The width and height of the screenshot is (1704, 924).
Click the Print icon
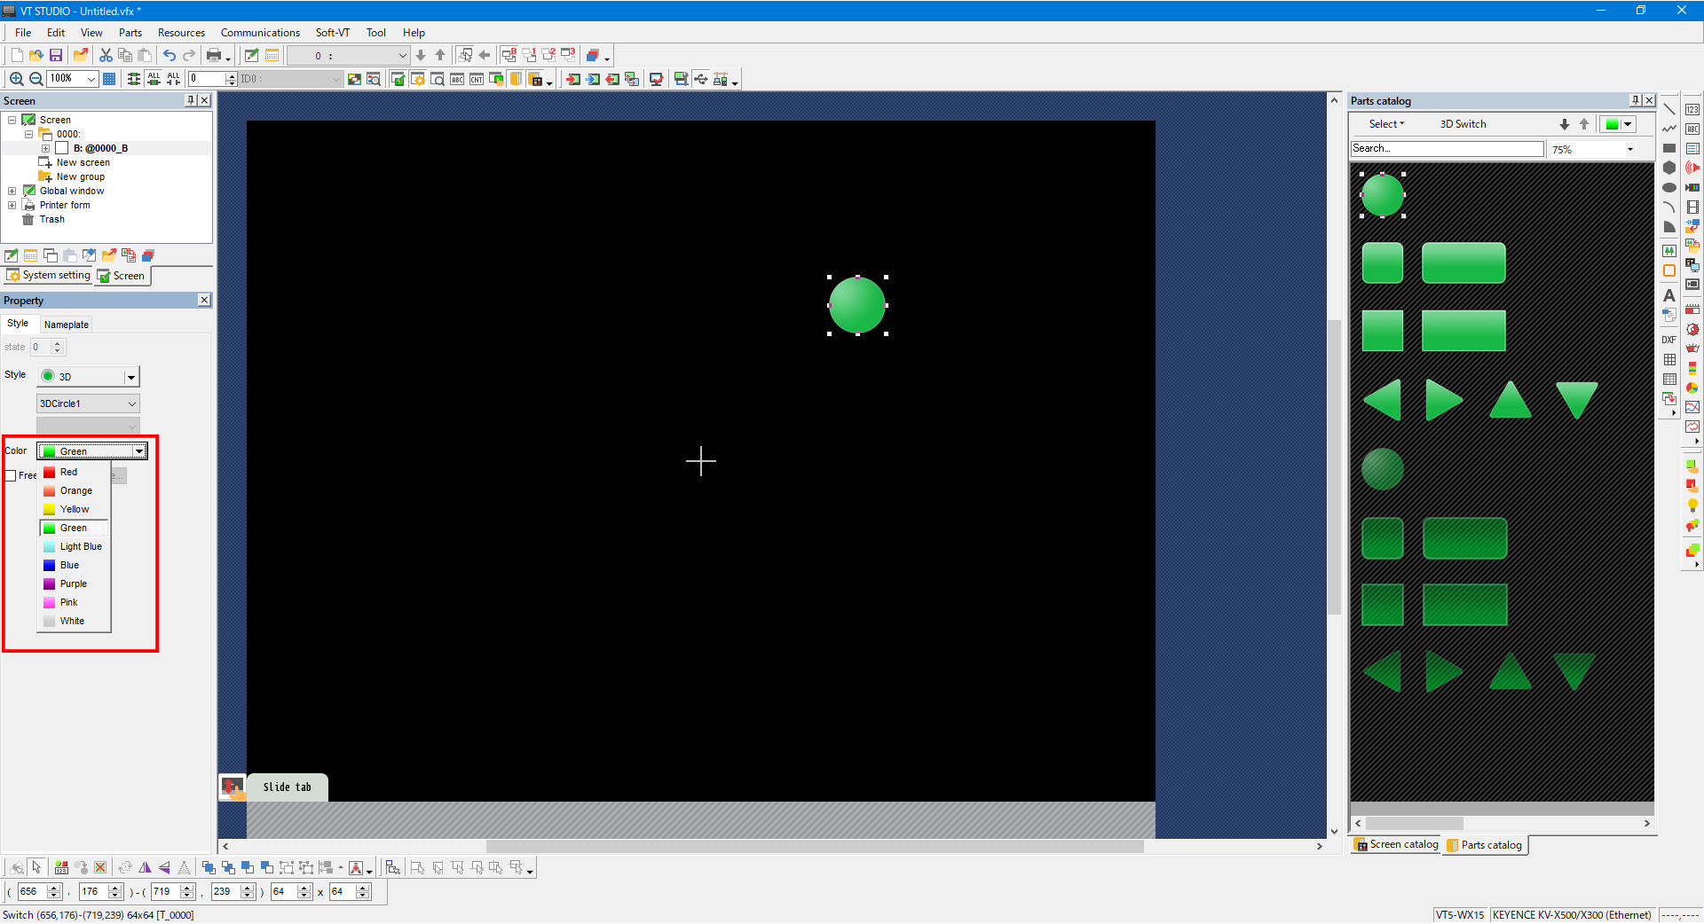pyautogui.click(x=214, y=55)
